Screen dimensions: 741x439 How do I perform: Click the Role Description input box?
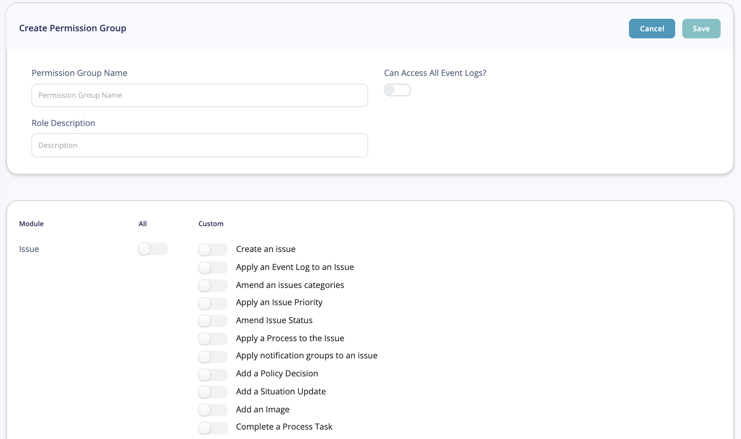pos(199,145)
